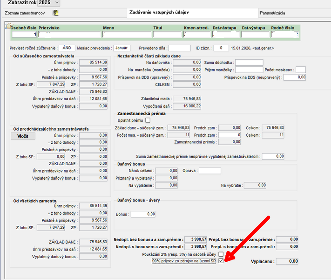Click Prepl. bez bonusu value field
The height and width of the screenshot is (280, 331).
click(x=287, y=239)
